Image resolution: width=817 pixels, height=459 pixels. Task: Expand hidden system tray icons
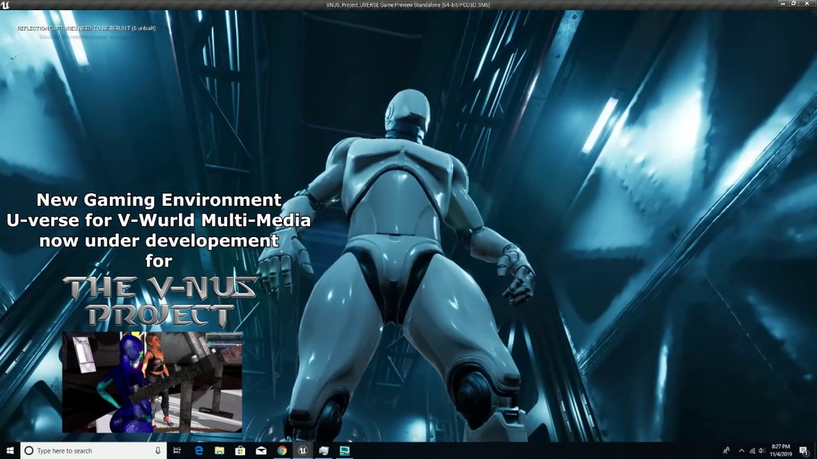(x=742, y=450)
